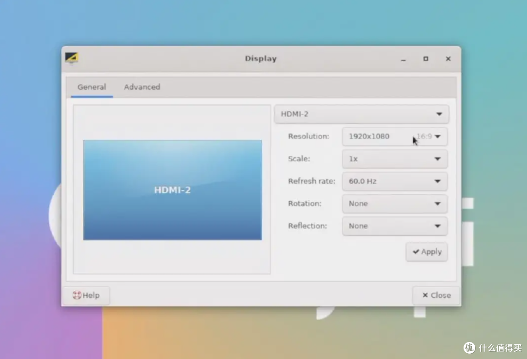Maximize the Display window
The width and height of the screenshot is (527, 359).
tap(426, 59)
